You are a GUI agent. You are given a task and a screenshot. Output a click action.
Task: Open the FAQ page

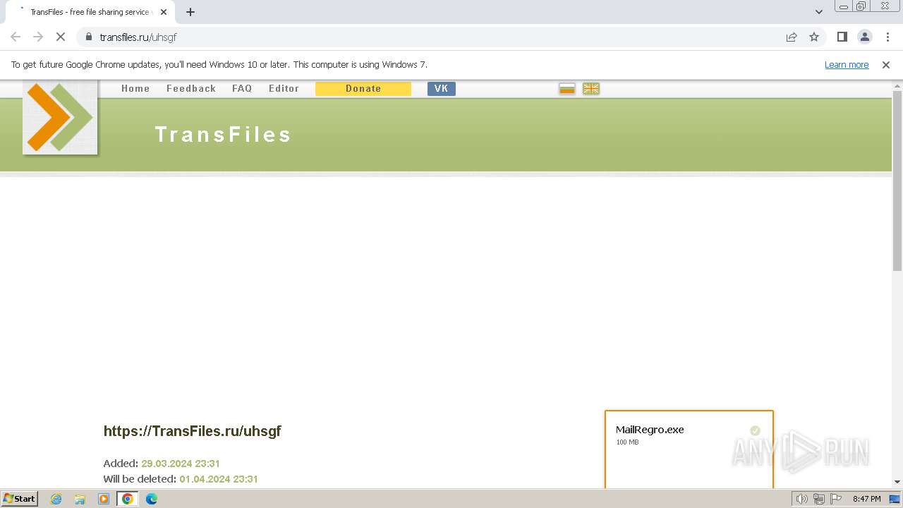click(242, 89)
